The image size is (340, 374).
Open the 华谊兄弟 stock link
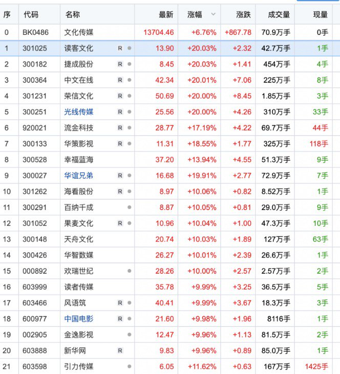[x=79, y=176]
